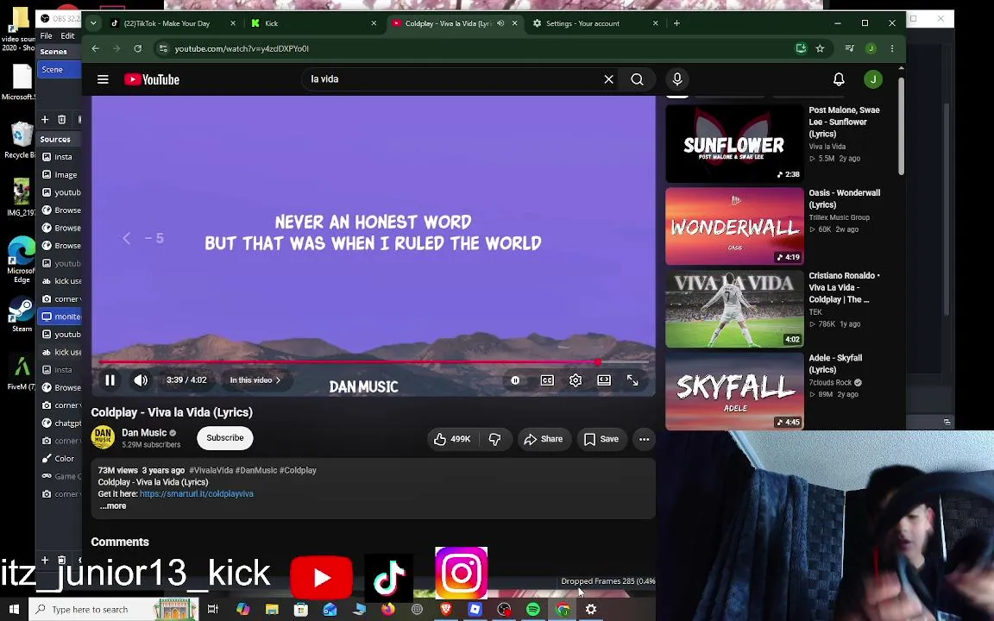Open Task View on the taskbar
994x621 pixels.
click(x=213, y=609)
